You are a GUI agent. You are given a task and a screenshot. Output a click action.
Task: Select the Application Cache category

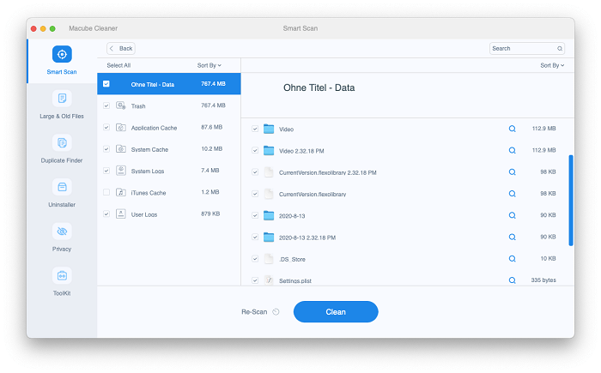[154, 128]
